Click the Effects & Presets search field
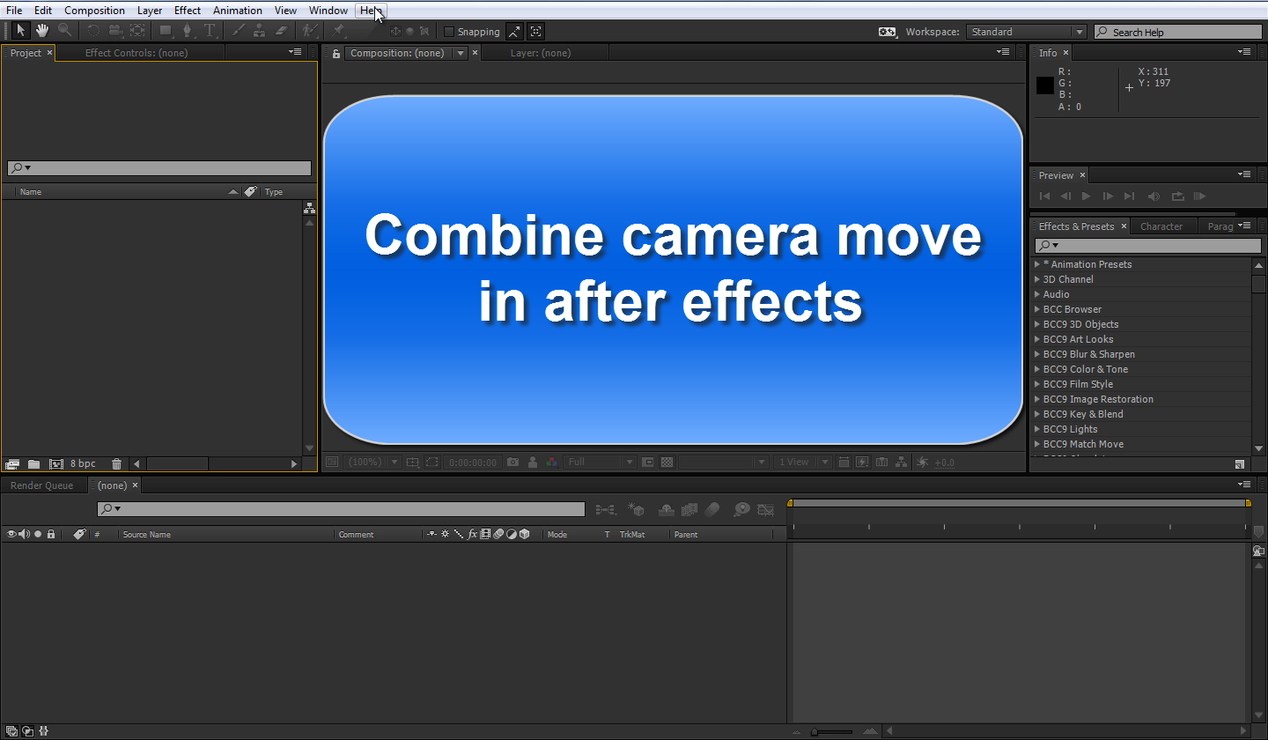 (1145, 245)
